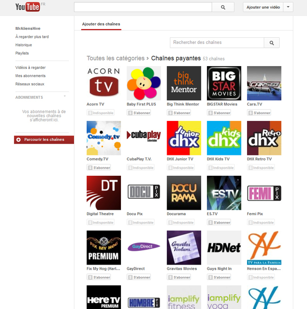The height and width of the screenshot is (309, 307).
Task: Go back to Toutes les catégories
Action: [x=116, y=58]
